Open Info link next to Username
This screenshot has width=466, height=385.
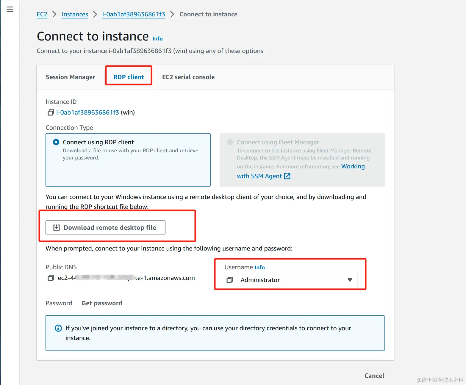(259, 267)
